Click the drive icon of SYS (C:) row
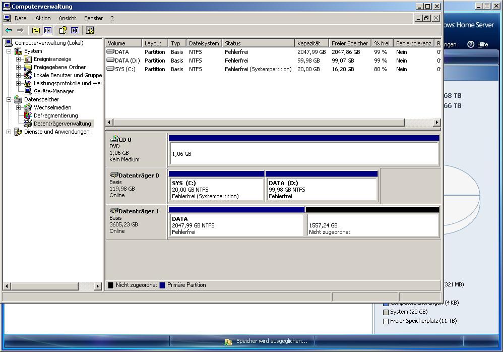503x352 pixels. point(110,69)
